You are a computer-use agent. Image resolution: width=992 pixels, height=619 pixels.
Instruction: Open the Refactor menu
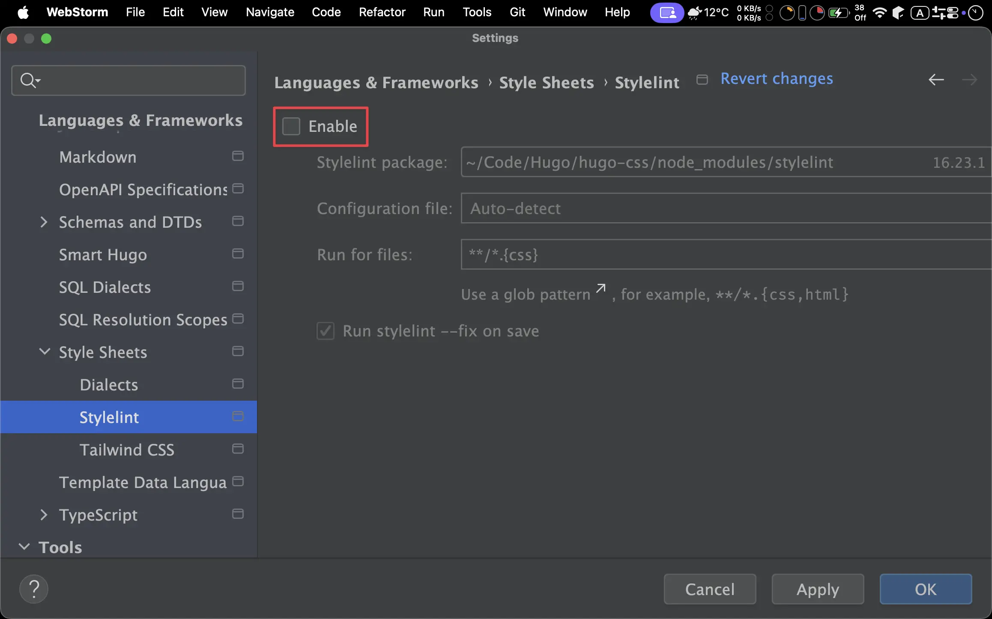pos(382,12)
